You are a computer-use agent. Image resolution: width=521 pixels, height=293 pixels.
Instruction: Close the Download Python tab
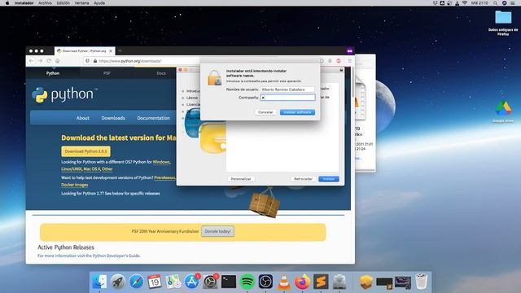(111, 50)
